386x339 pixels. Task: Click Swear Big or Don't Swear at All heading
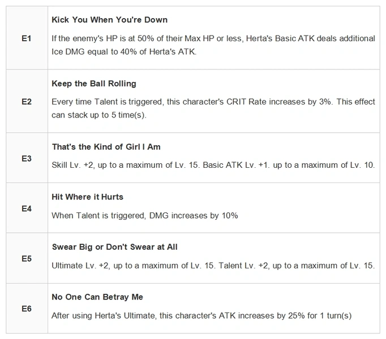coord(114,247)
